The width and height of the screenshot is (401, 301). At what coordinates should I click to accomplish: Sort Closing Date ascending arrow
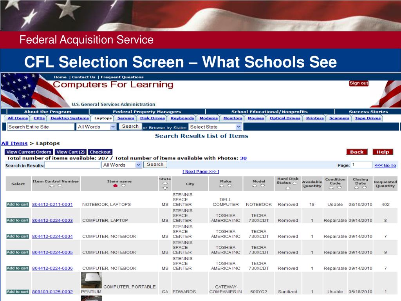pyautogui.click(x=356, y=188)
